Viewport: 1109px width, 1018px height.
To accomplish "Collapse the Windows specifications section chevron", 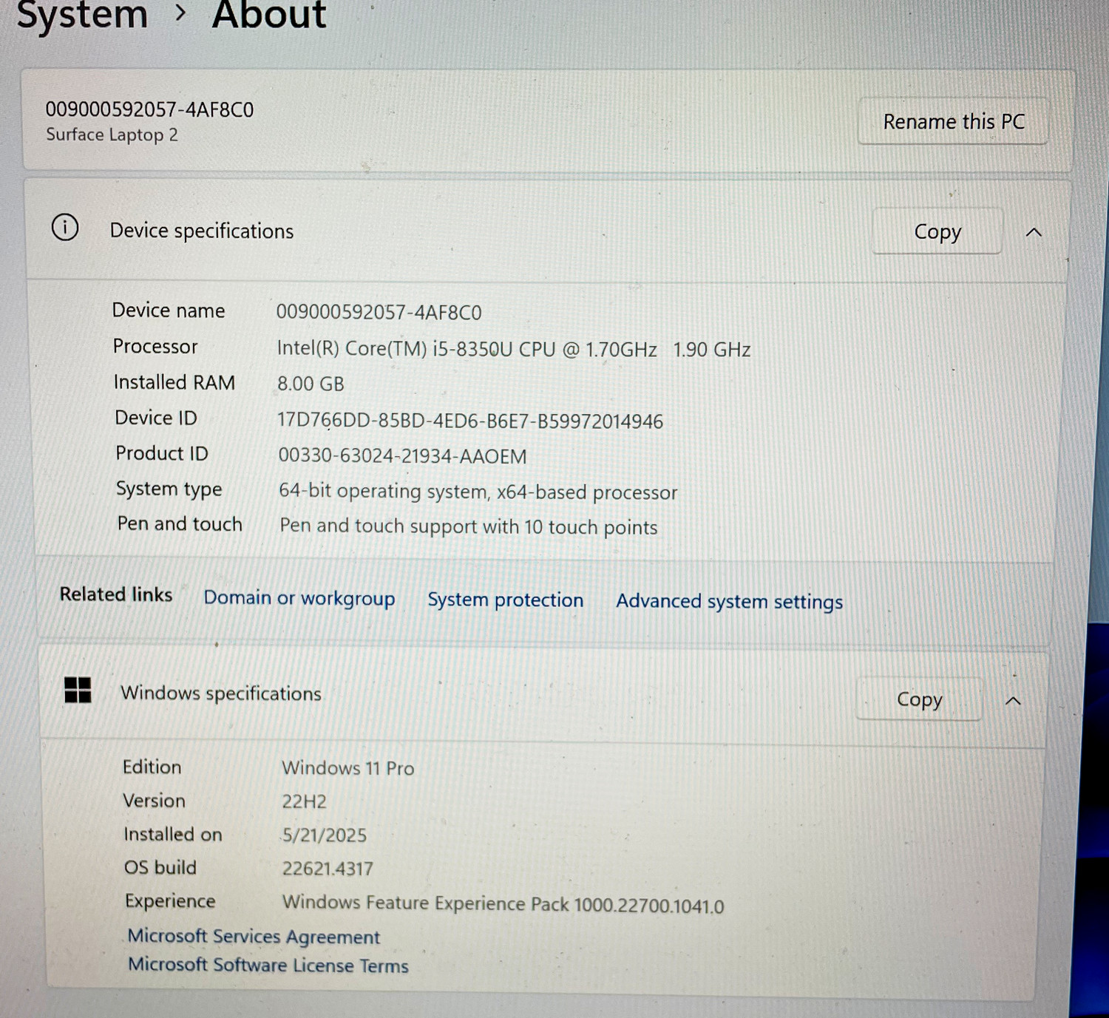I will click(x=1014, y=701).
